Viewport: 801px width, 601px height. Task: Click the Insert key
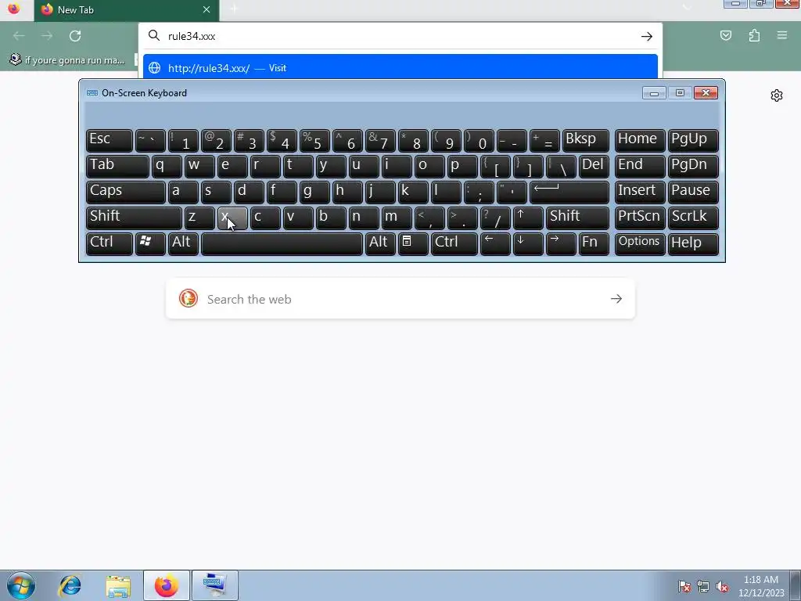640,192
